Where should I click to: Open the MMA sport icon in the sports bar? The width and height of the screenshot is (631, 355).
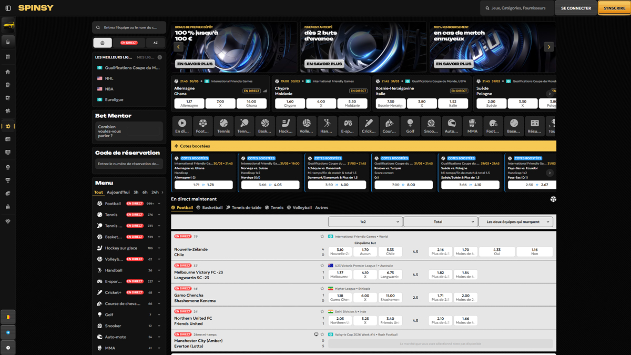pyautogui.click(x=472, y=126)
